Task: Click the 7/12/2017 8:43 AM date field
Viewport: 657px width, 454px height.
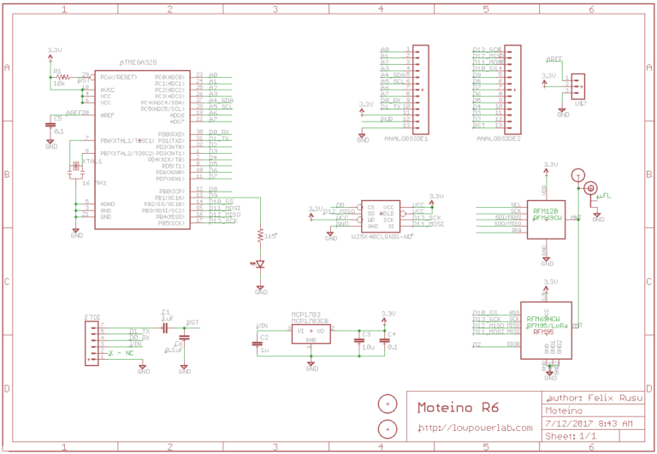Action: click(x=589, y=423)
